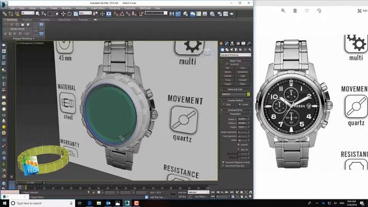Screen dimensions: 368x207
Task: Activate Select and Scale tool
Action: [x=75, y=14]
